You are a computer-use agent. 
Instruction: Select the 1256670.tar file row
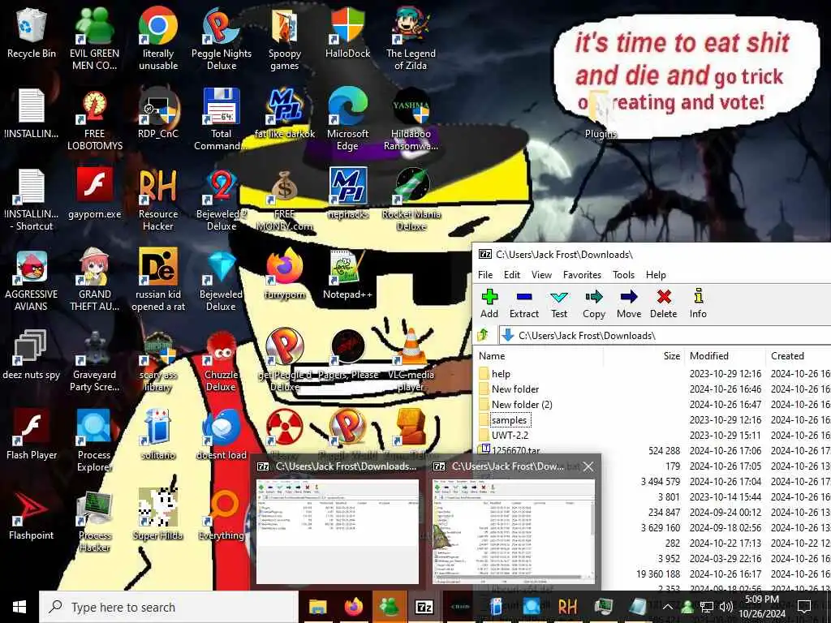653,450
